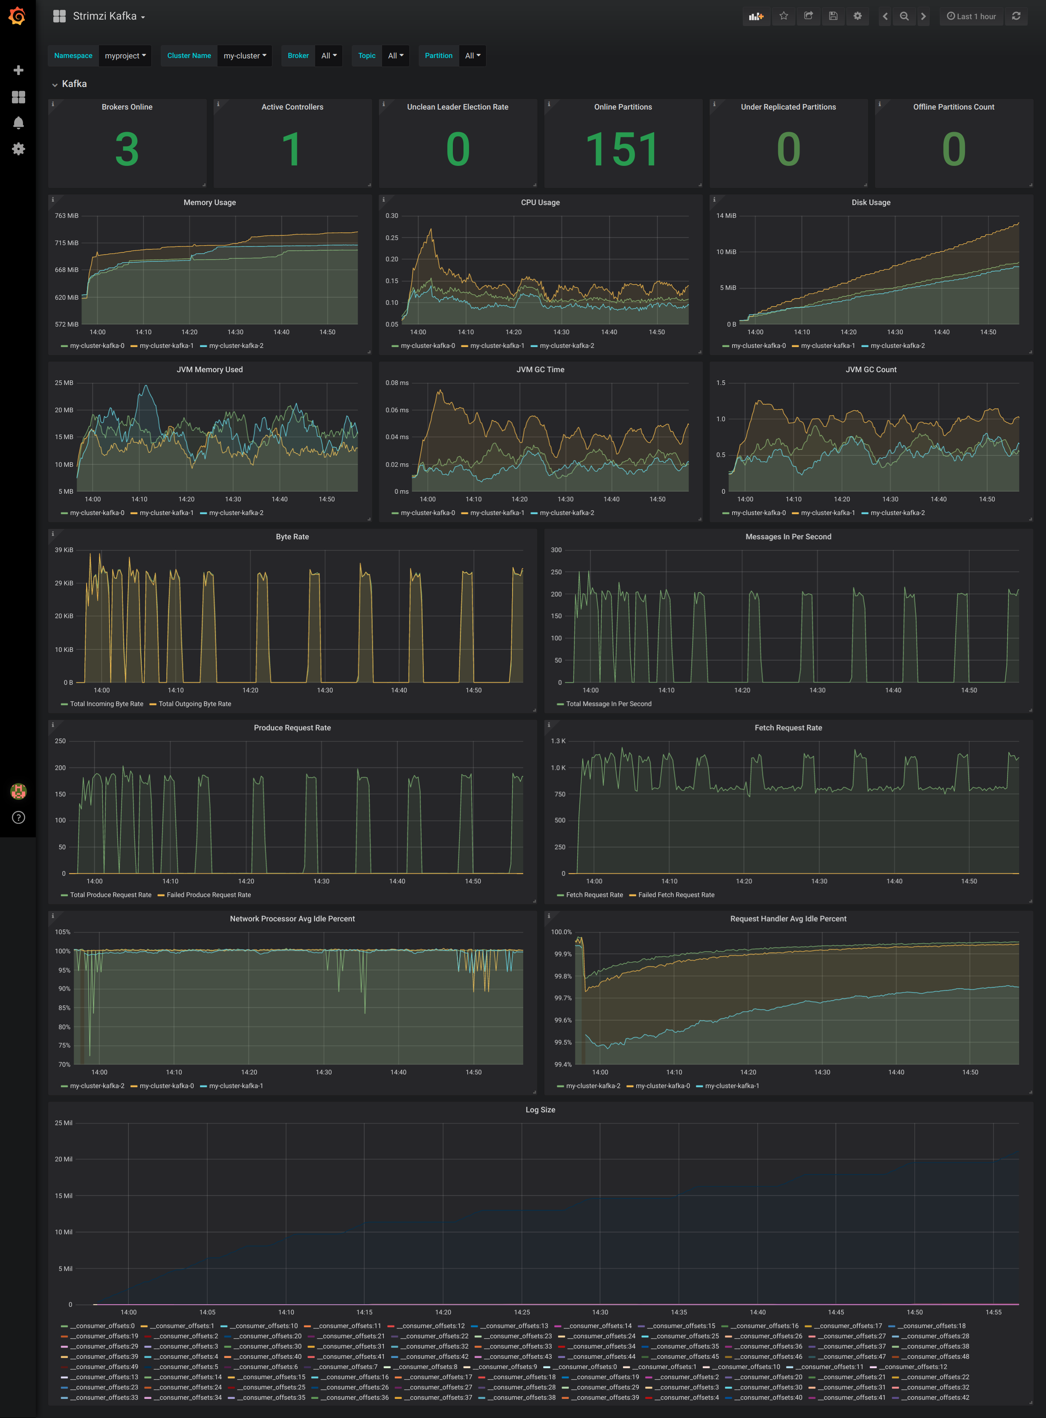Screen dimensions: 1046x1418
Task: Click the Brokers Online value 3
Action: pos(127,149)
